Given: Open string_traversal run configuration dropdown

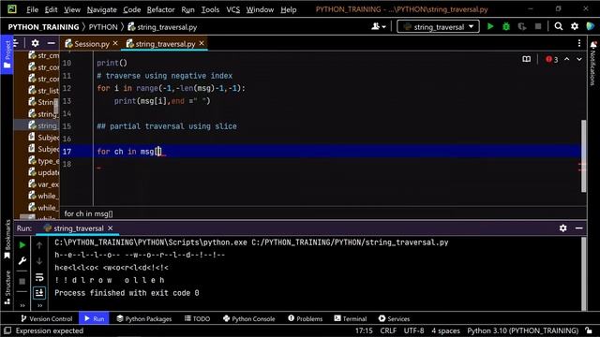Looking at the screenshot, I should pos(438,27).
